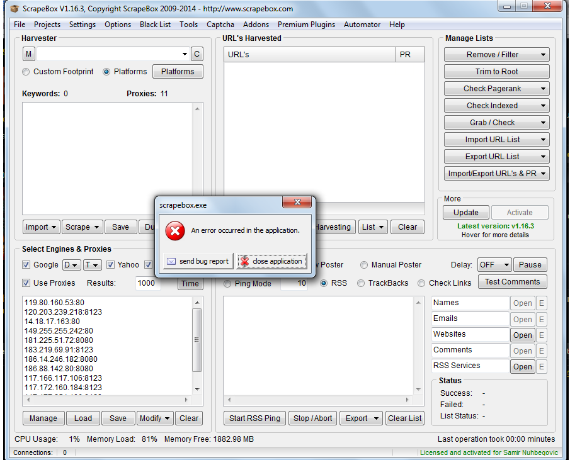Expand the Check Pagerank dropdown

(543, 89)
